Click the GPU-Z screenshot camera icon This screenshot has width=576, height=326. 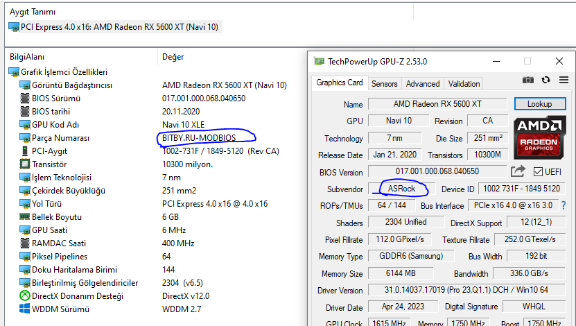(528, 80)
